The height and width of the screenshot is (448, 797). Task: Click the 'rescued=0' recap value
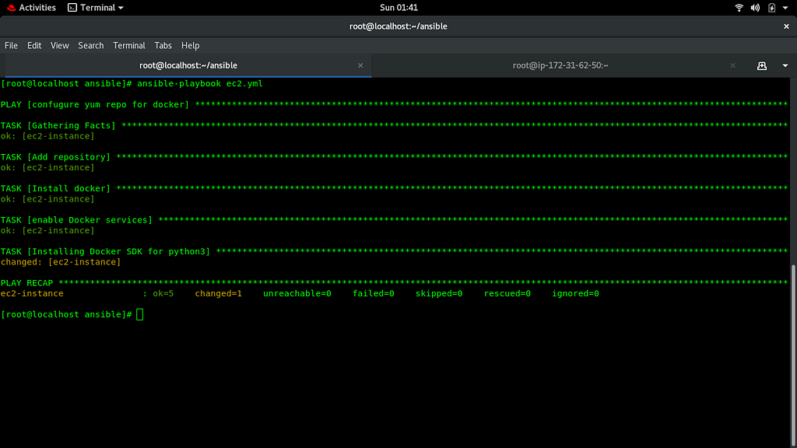tap(507, 293)
